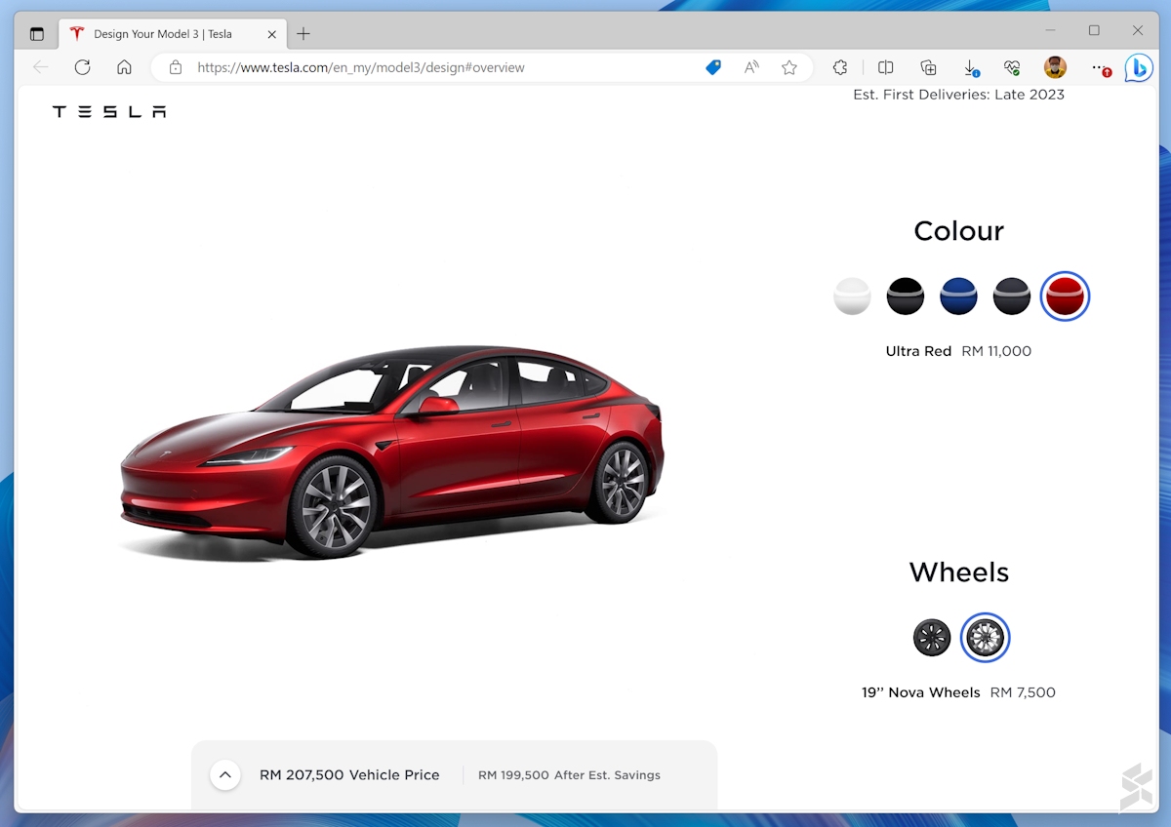Choose the Pearl White colour swatch
Image resolution: width=1171 pixels, height=827 pixels.
(x=852, y=296)
